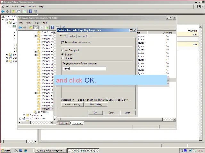
Task: Open the Start button
Action: click(6, 150)
